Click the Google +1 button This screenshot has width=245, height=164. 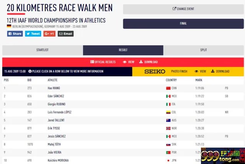(x=49, y=34)
